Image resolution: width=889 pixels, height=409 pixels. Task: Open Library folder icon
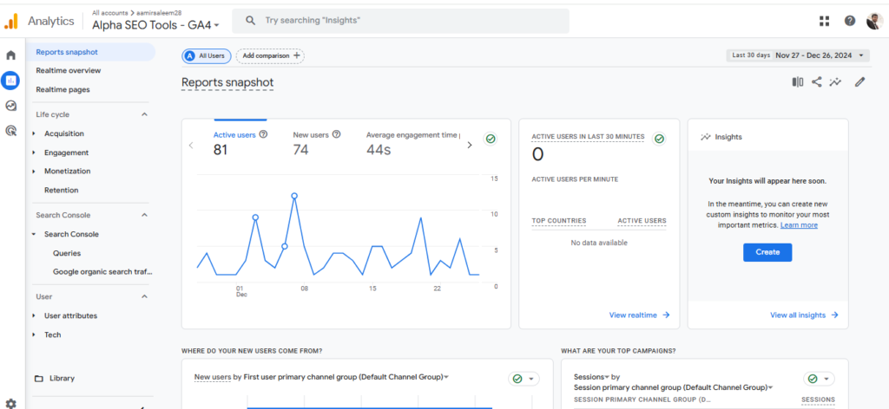pos(38,379)
